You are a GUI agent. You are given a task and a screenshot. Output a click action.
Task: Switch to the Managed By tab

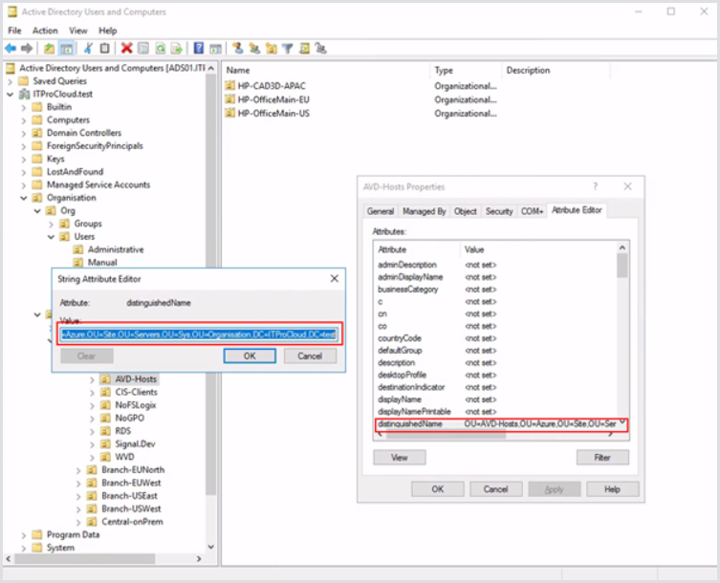coord(425,211)
